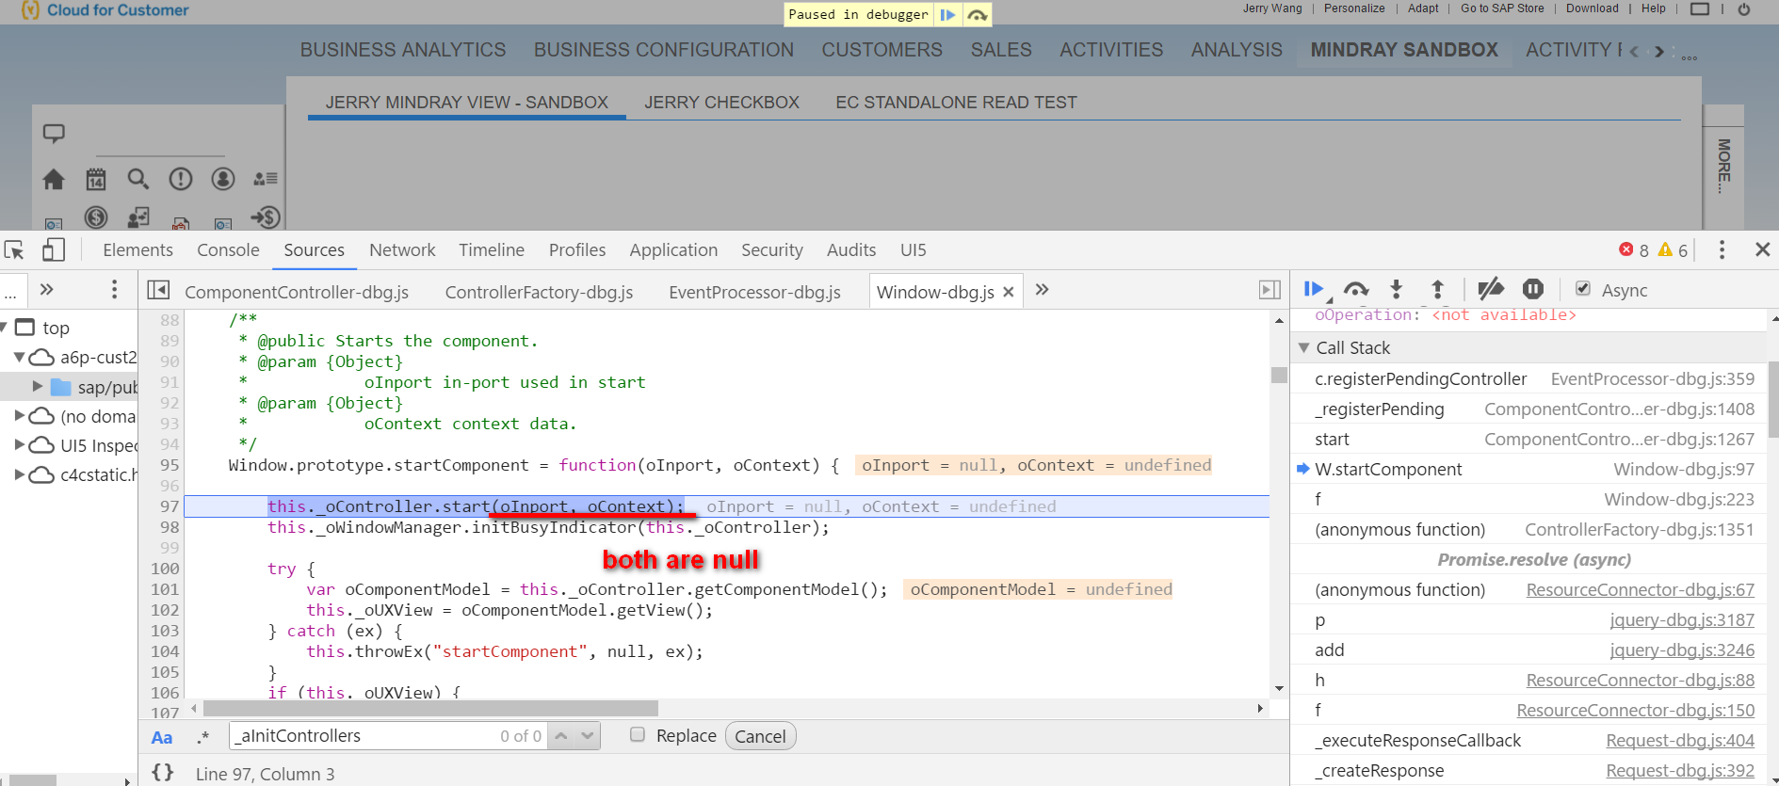
Task: Close the DevTools panel
Action: point(1763,249)
